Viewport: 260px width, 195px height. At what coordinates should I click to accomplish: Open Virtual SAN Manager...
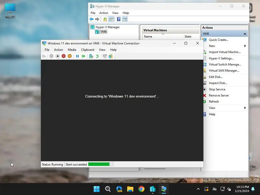click(x=224, y=71)
